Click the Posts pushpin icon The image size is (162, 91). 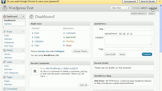pyautogui.click(x=5, y=32)
